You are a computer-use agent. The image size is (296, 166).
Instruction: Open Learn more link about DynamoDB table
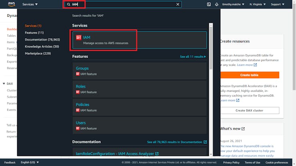pos(247,65)
